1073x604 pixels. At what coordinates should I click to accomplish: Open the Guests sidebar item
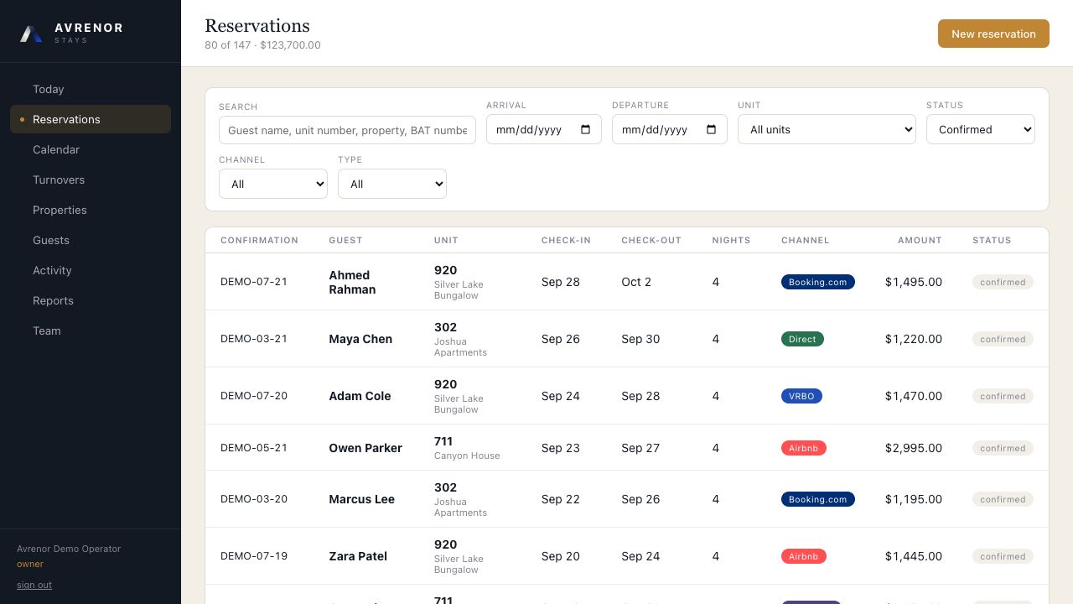coord(91,240)
